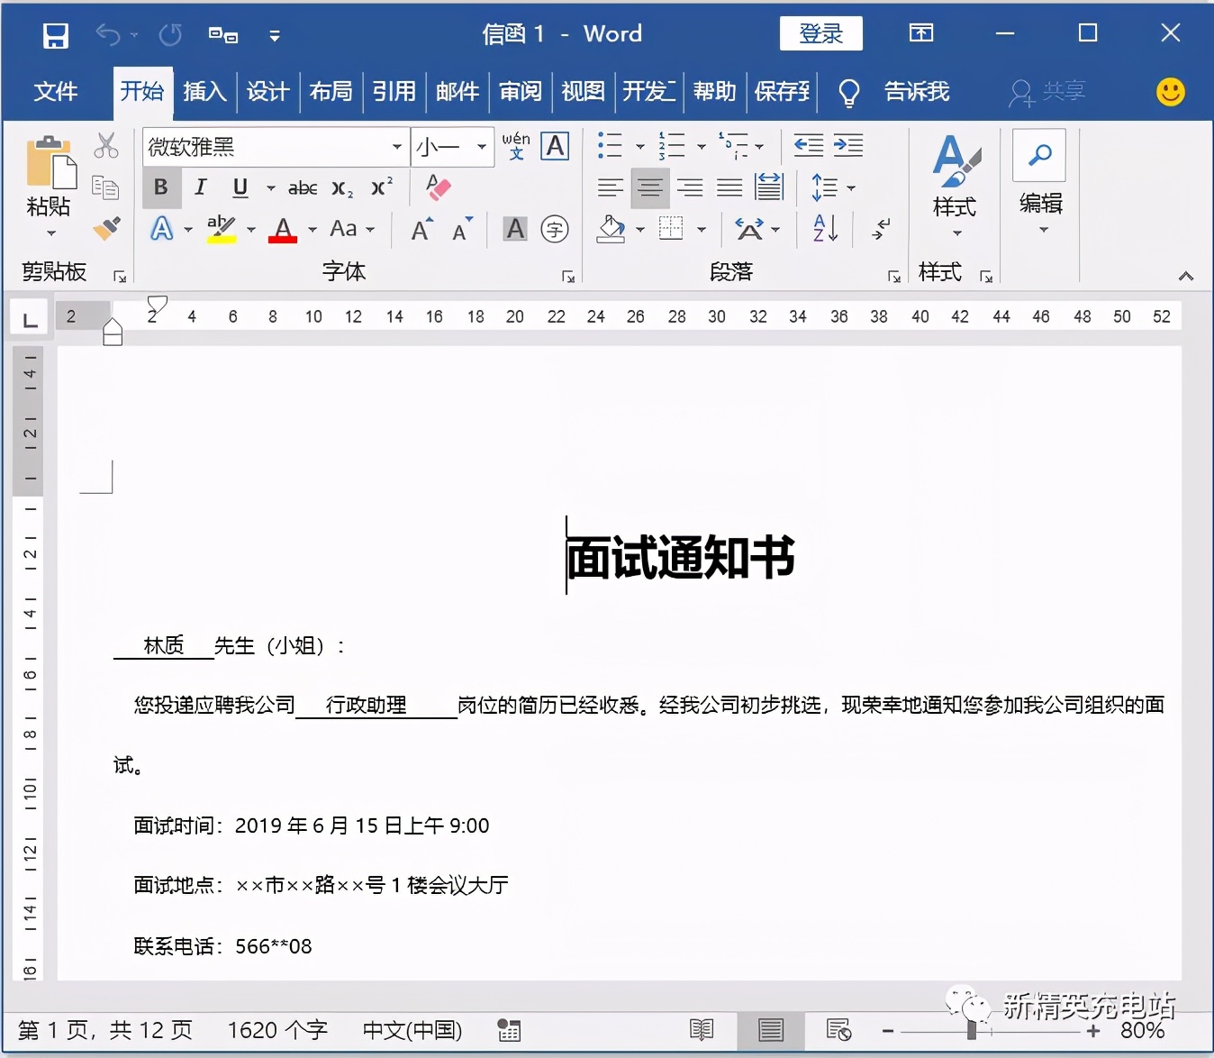
Task: Adjust the zoom slider handle in status bar
Action: pyautogui.click(x=972, y=1030)
